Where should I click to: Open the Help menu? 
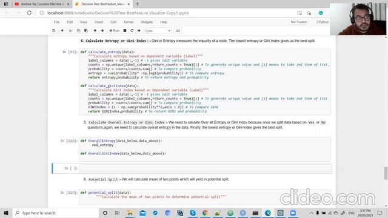click(164, 22)
